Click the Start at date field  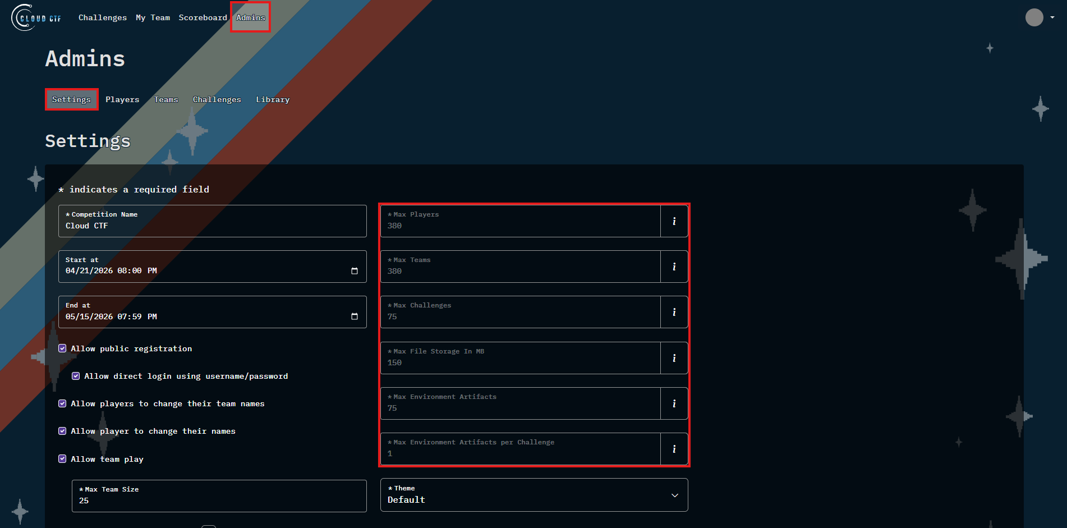pos(213,267)
